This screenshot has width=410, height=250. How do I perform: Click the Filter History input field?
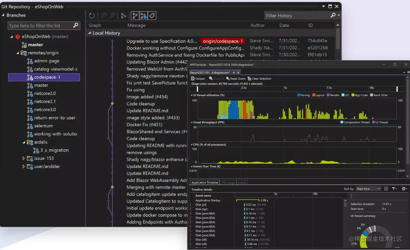click(297, 15)
